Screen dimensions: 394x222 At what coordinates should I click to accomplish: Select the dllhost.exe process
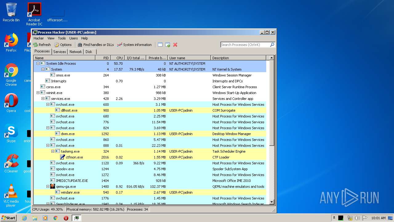click(150, 110)
